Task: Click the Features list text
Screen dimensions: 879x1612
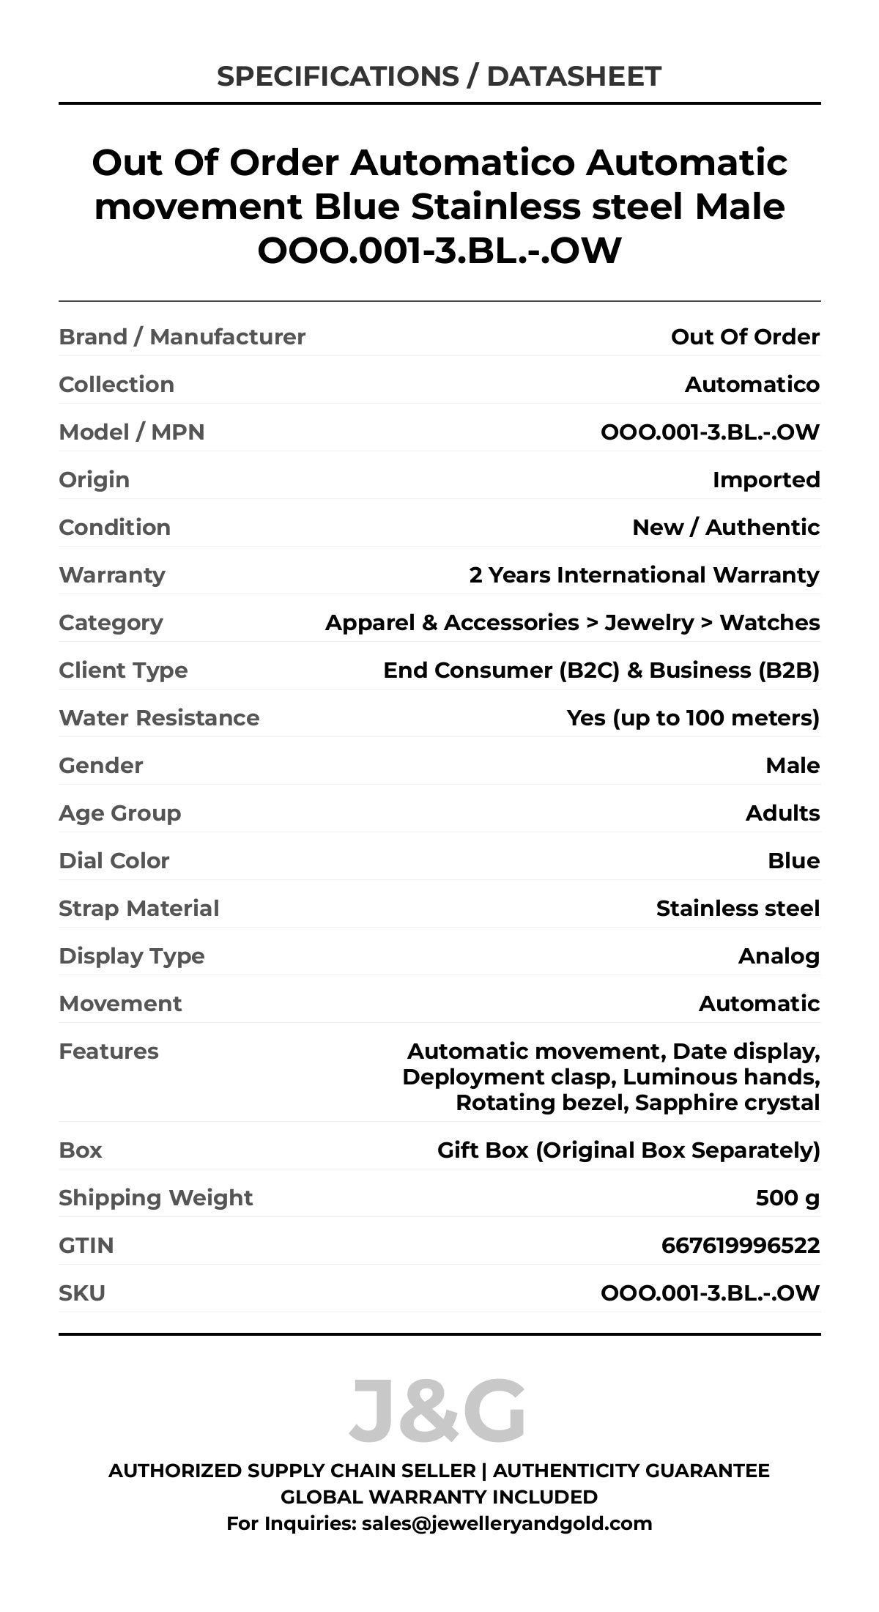Action: (x=612, y=1077)
